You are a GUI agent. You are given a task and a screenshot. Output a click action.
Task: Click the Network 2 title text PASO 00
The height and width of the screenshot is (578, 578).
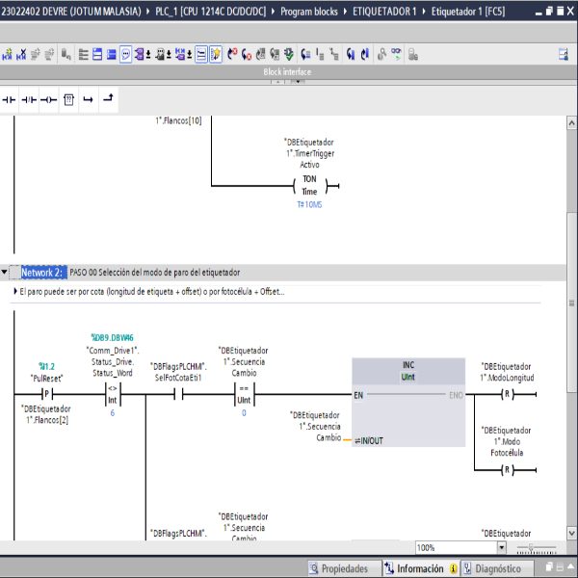click(155, 273)
